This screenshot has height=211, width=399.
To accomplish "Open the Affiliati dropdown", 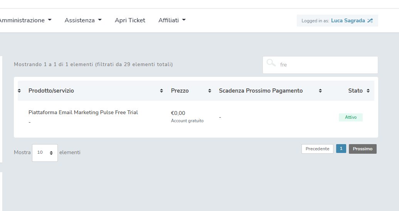I will pos(172,20).
